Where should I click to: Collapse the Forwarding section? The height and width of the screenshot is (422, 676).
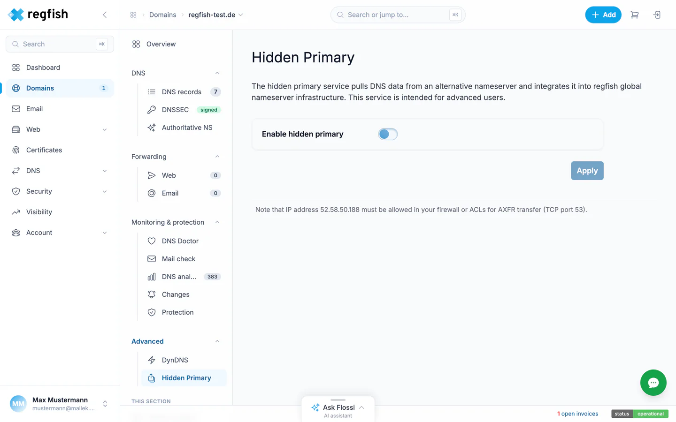point(217,157)
